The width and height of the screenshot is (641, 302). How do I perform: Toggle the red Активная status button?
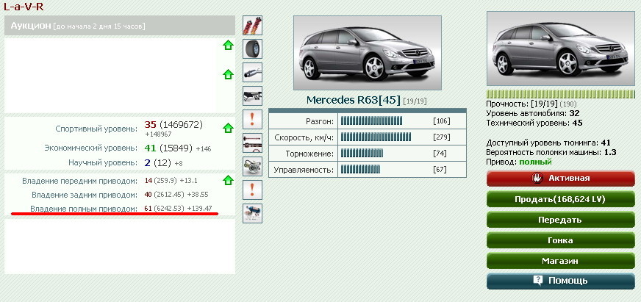pyautogui.click(x=560, y=178)
